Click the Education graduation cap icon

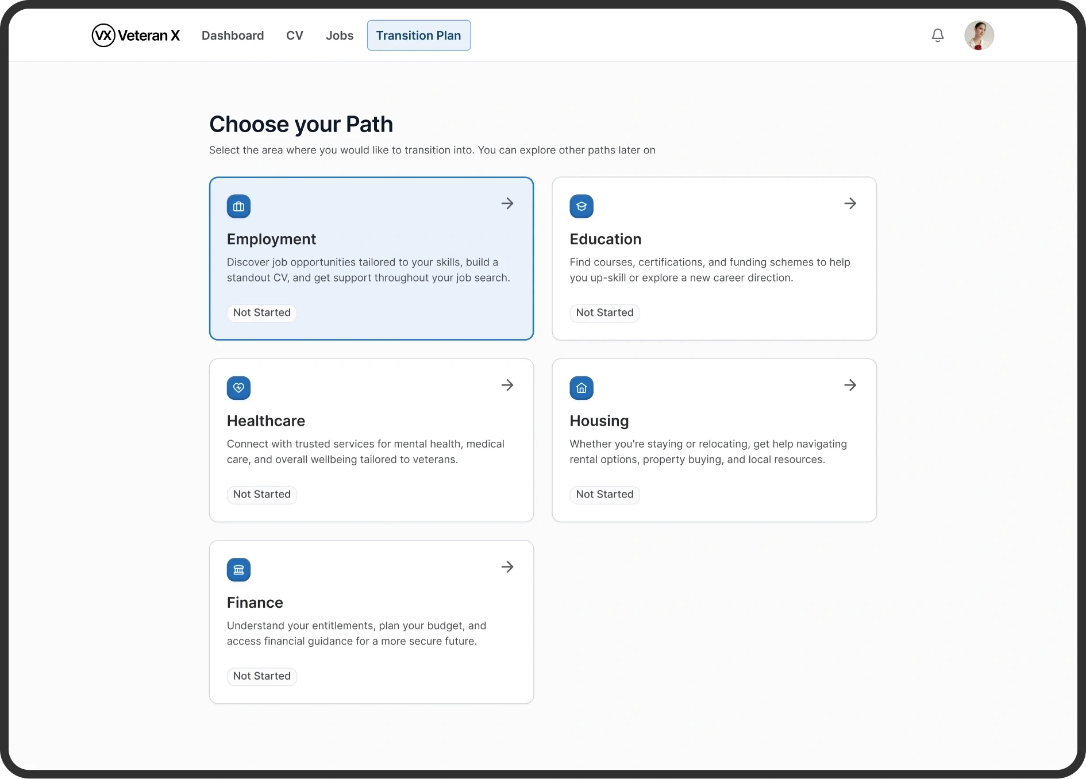click(581, 206)
